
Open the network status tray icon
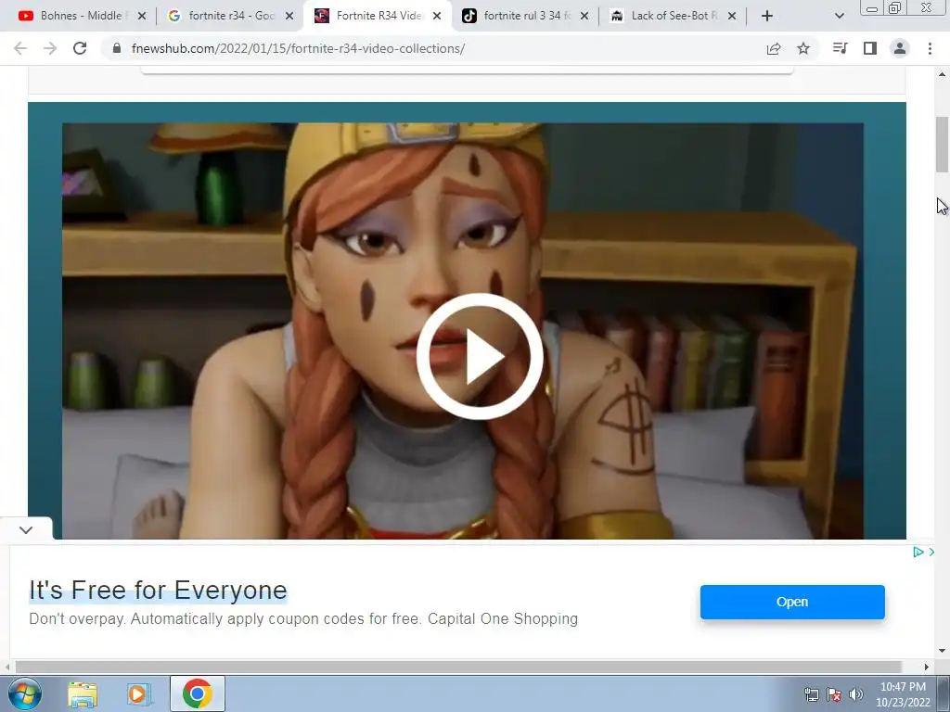click(x=811, y=694)
